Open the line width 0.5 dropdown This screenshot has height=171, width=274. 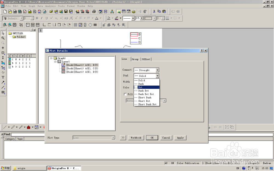(142, 18)
